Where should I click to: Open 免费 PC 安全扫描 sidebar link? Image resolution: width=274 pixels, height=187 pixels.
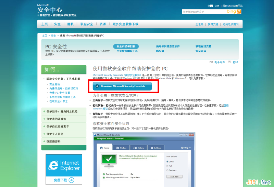[x=60, y=93]
